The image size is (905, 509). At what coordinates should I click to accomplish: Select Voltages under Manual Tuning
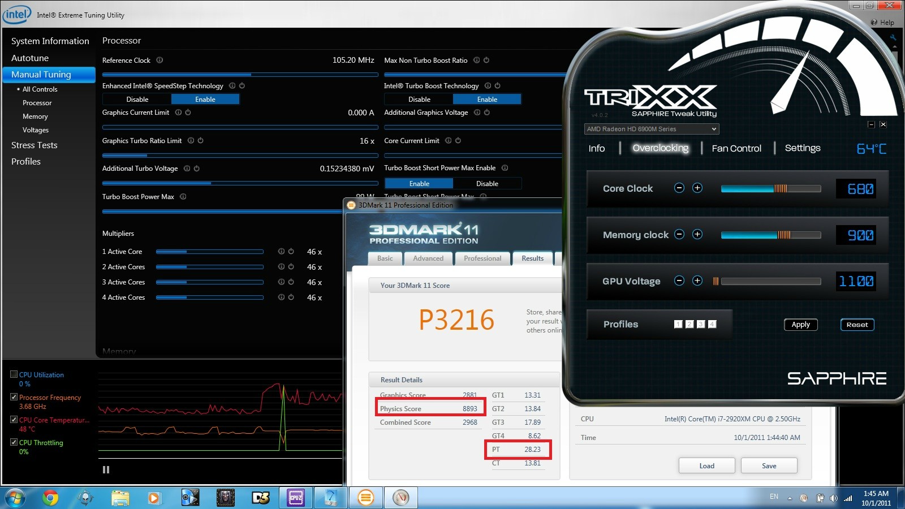click(35, 130)
